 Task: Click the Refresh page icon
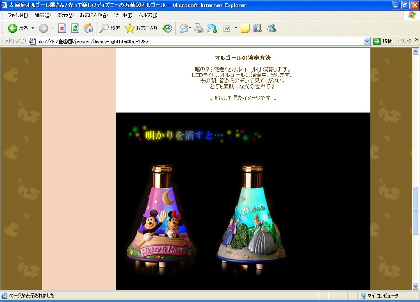point(75,28)
